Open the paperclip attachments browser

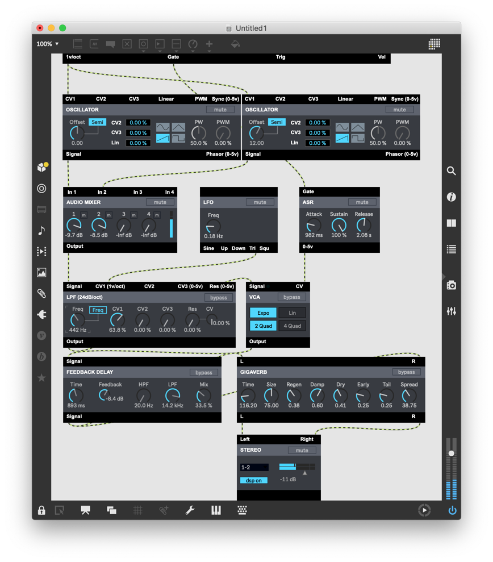[41, 294]
